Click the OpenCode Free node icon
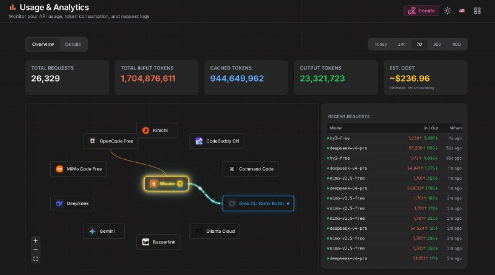Viewport: 495px width, 275px height. coord(92,141)
